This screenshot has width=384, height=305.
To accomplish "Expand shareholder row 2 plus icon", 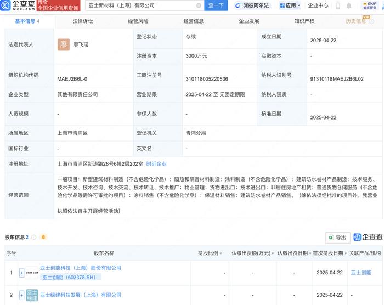I will [21, 295].
